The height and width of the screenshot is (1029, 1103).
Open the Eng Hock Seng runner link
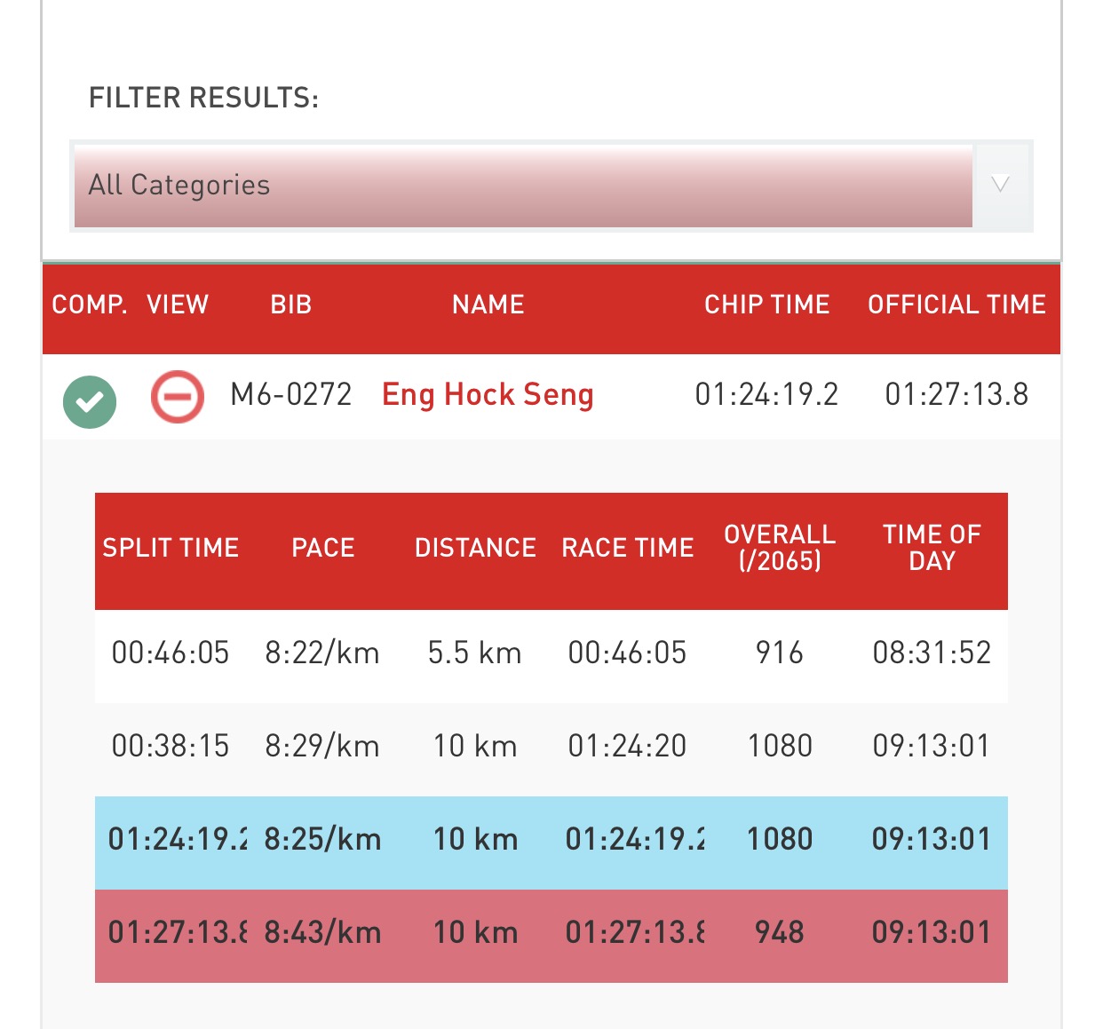pyautogui.click(x=488, y=394)
